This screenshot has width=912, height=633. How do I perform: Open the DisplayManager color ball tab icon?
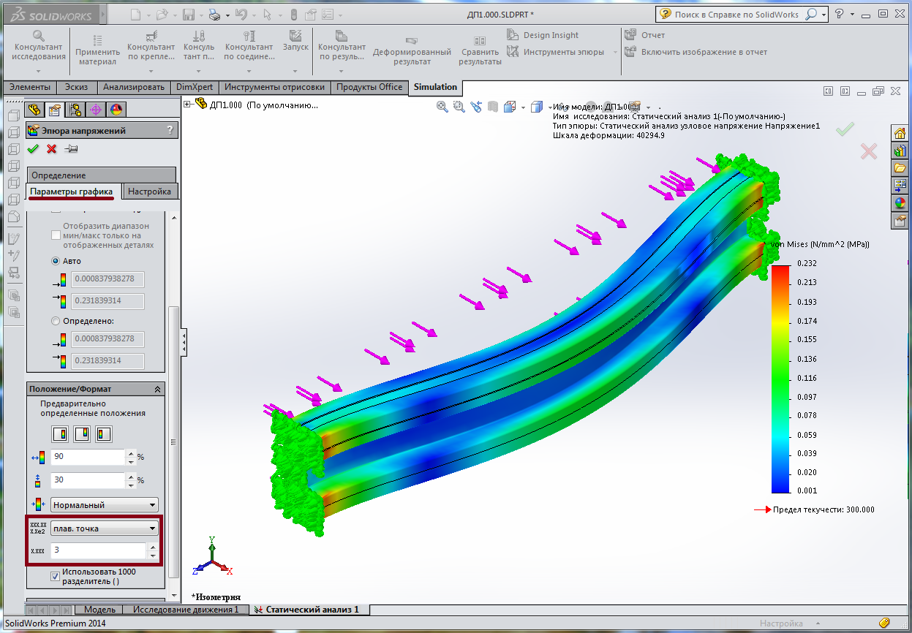[x=116, y=110]
